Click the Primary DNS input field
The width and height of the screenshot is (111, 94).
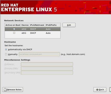(x=47, y=69)
